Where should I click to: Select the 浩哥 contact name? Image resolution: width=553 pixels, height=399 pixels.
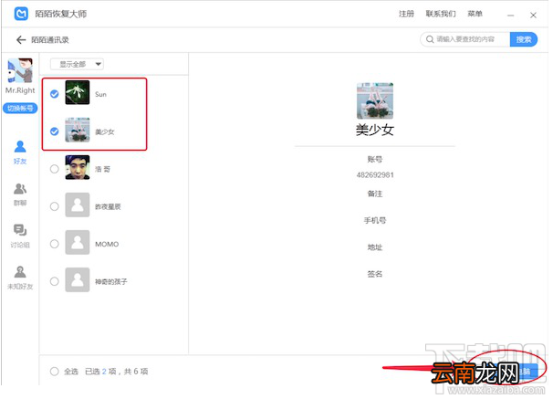coord(102,169)
